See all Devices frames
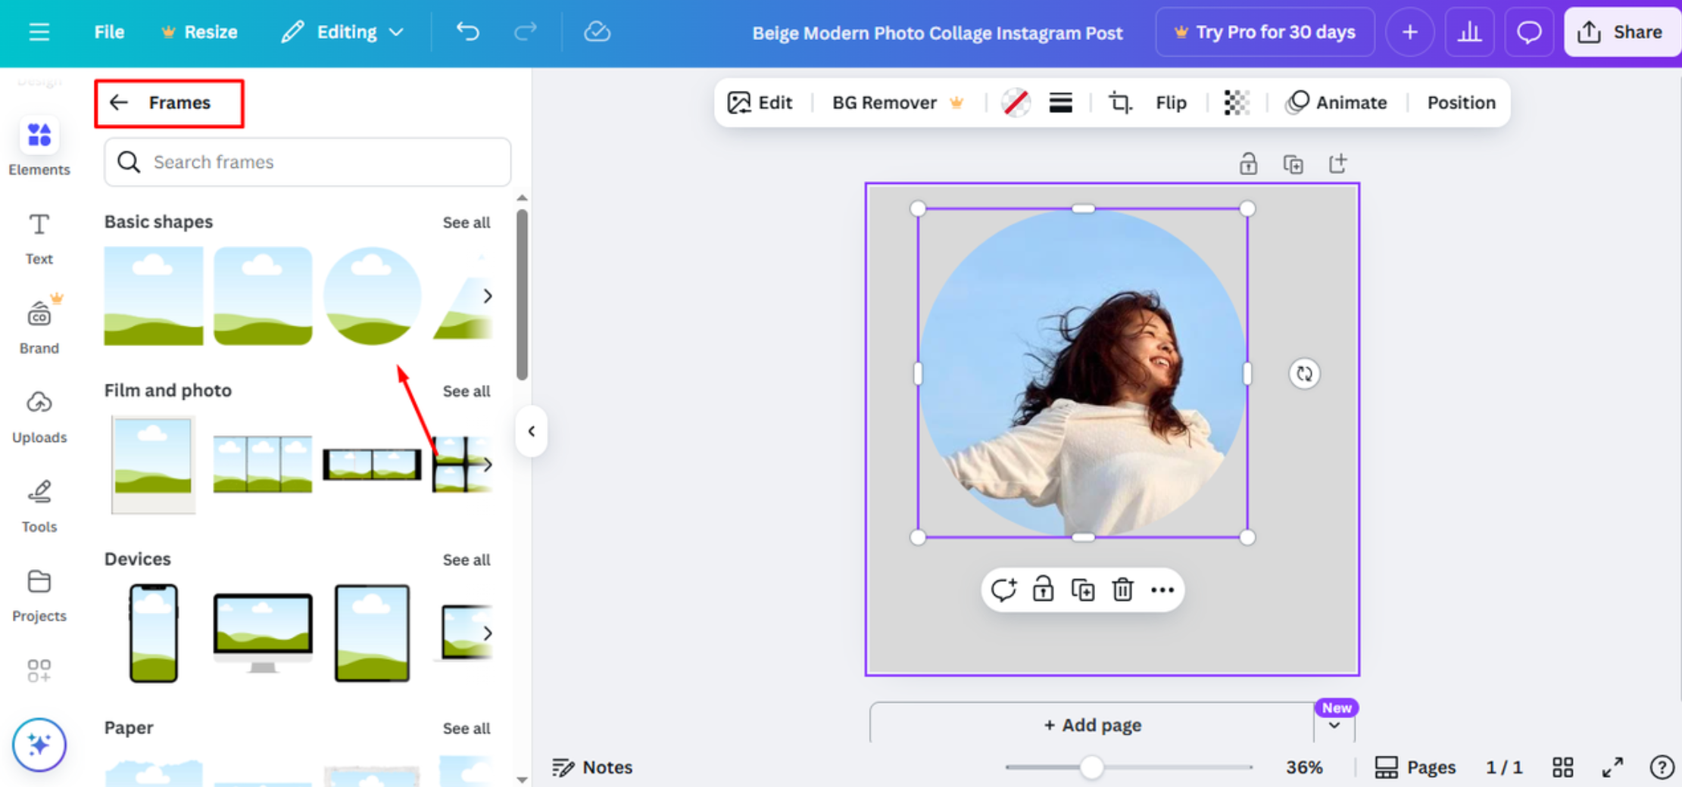Image resolution: width=1682 pixels, height=787 pixels. click(466, 560)
